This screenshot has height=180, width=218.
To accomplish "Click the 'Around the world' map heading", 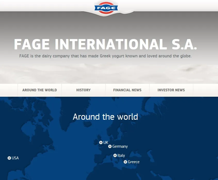I will pyautogui.click(x=105, y=117).
